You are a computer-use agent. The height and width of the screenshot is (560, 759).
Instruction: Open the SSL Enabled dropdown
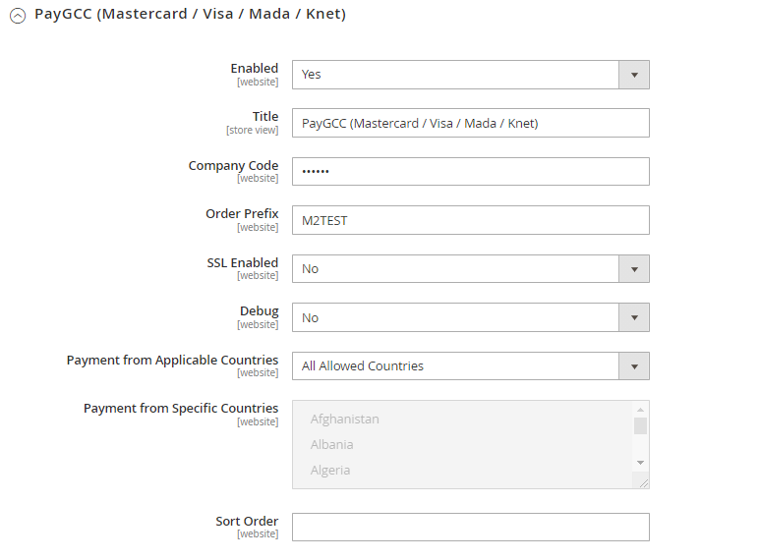coord(455,269)
